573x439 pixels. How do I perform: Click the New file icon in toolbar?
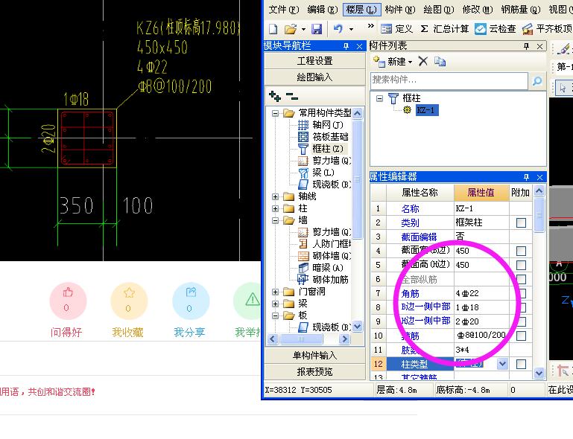coord(273,29)
